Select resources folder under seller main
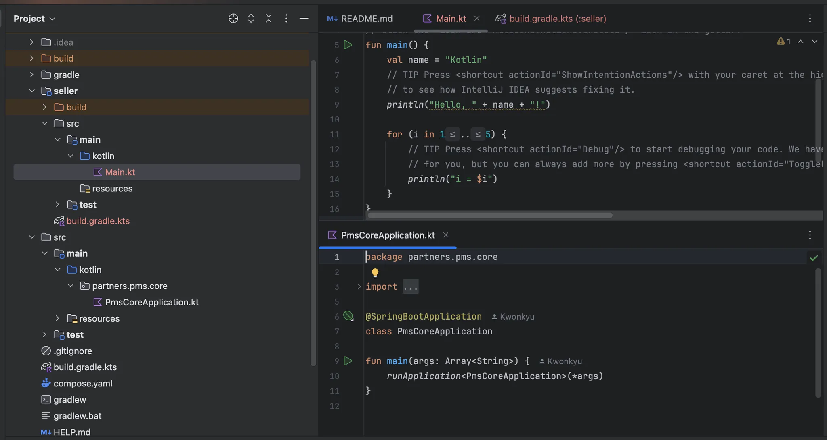Screen dimensions: 827x440 click(112, 189)
